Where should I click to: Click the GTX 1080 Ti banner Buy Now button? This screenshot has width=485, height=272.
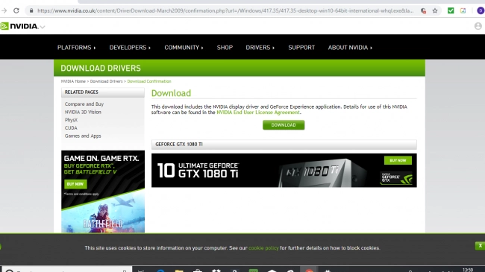click(398, 160)
